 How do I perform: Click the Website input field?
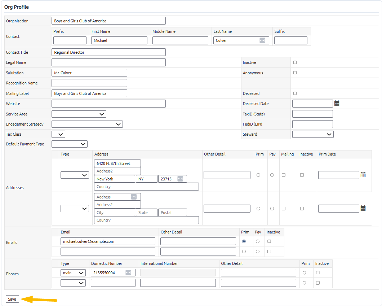(x=109, y=104)
